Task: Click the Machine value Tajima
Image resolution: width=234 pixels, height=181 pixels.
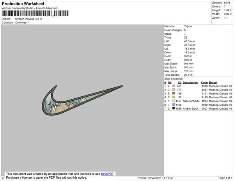Action: tap(188, 26)
